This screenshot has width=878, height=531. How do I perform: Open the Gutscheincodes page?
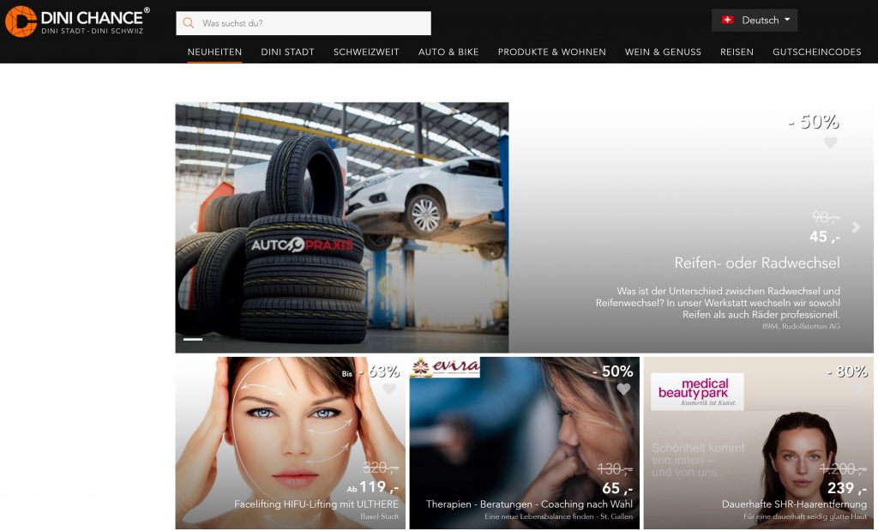coord(816,52)
